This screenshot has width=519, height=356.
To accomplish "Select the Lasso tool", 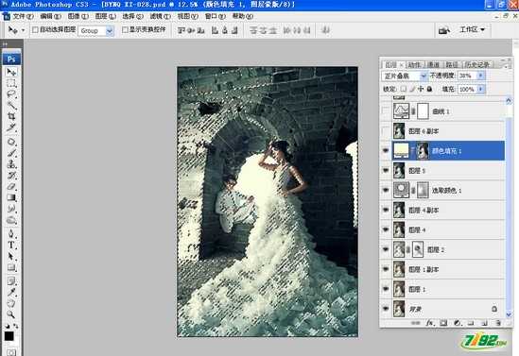I will pyautogui.click(x=11, y=94).
